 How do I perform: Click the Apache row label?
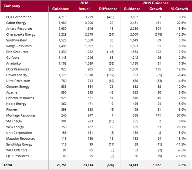[12, 93]
